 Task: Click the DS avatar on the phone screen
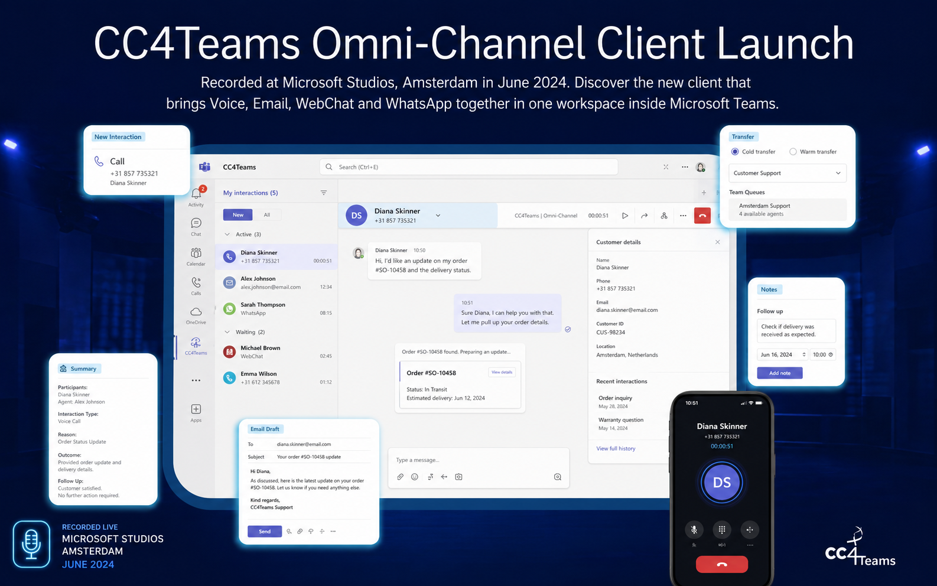[x=722, y=483]
